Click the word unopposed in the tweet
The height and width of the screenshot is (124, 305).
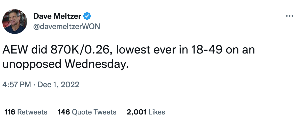(30, 64)
